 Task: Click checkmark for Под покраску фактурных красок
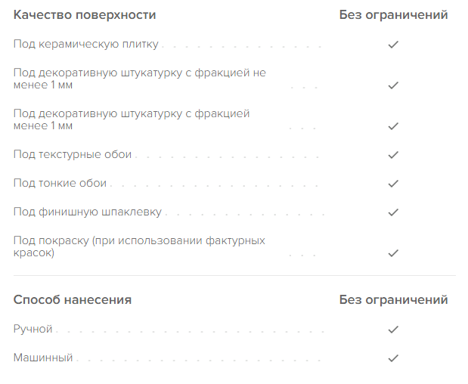coord(393,253)
